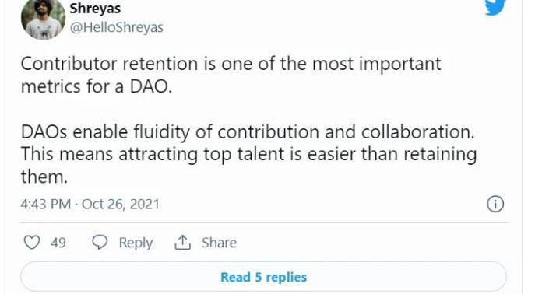Click the Share label

point(219,243)
